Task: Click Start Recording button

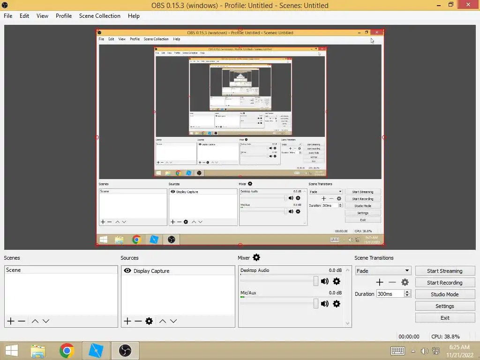Action: (445, 283)
